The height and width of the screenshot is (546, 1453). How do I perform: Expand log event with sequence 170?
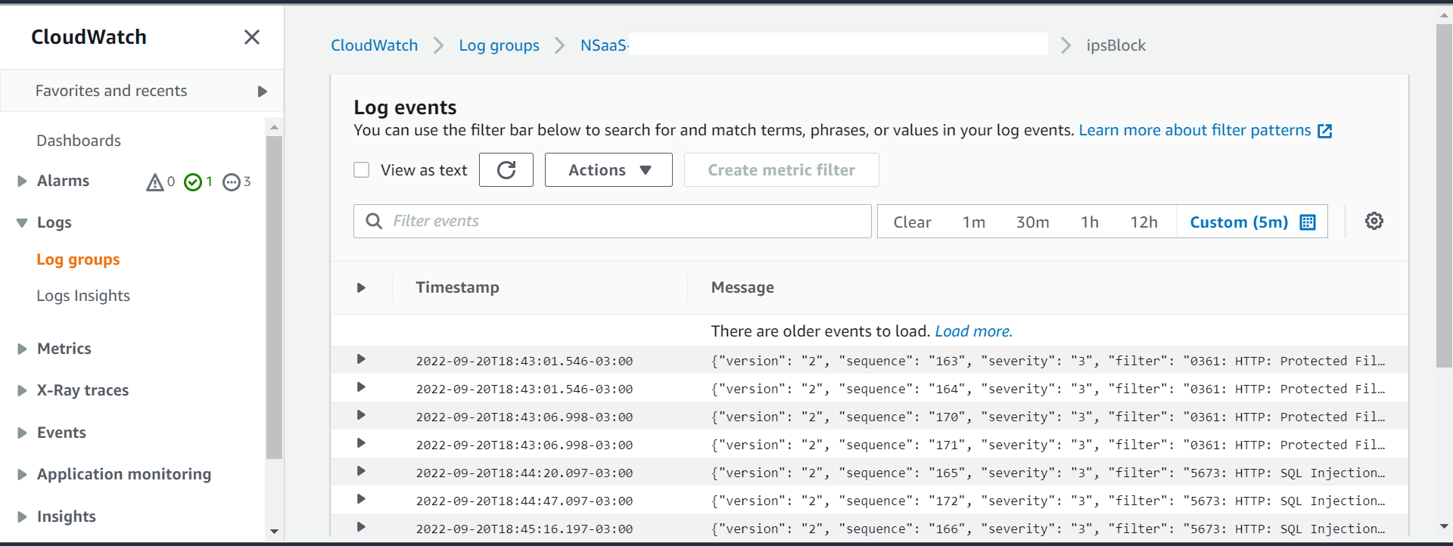tap(361, 415)
